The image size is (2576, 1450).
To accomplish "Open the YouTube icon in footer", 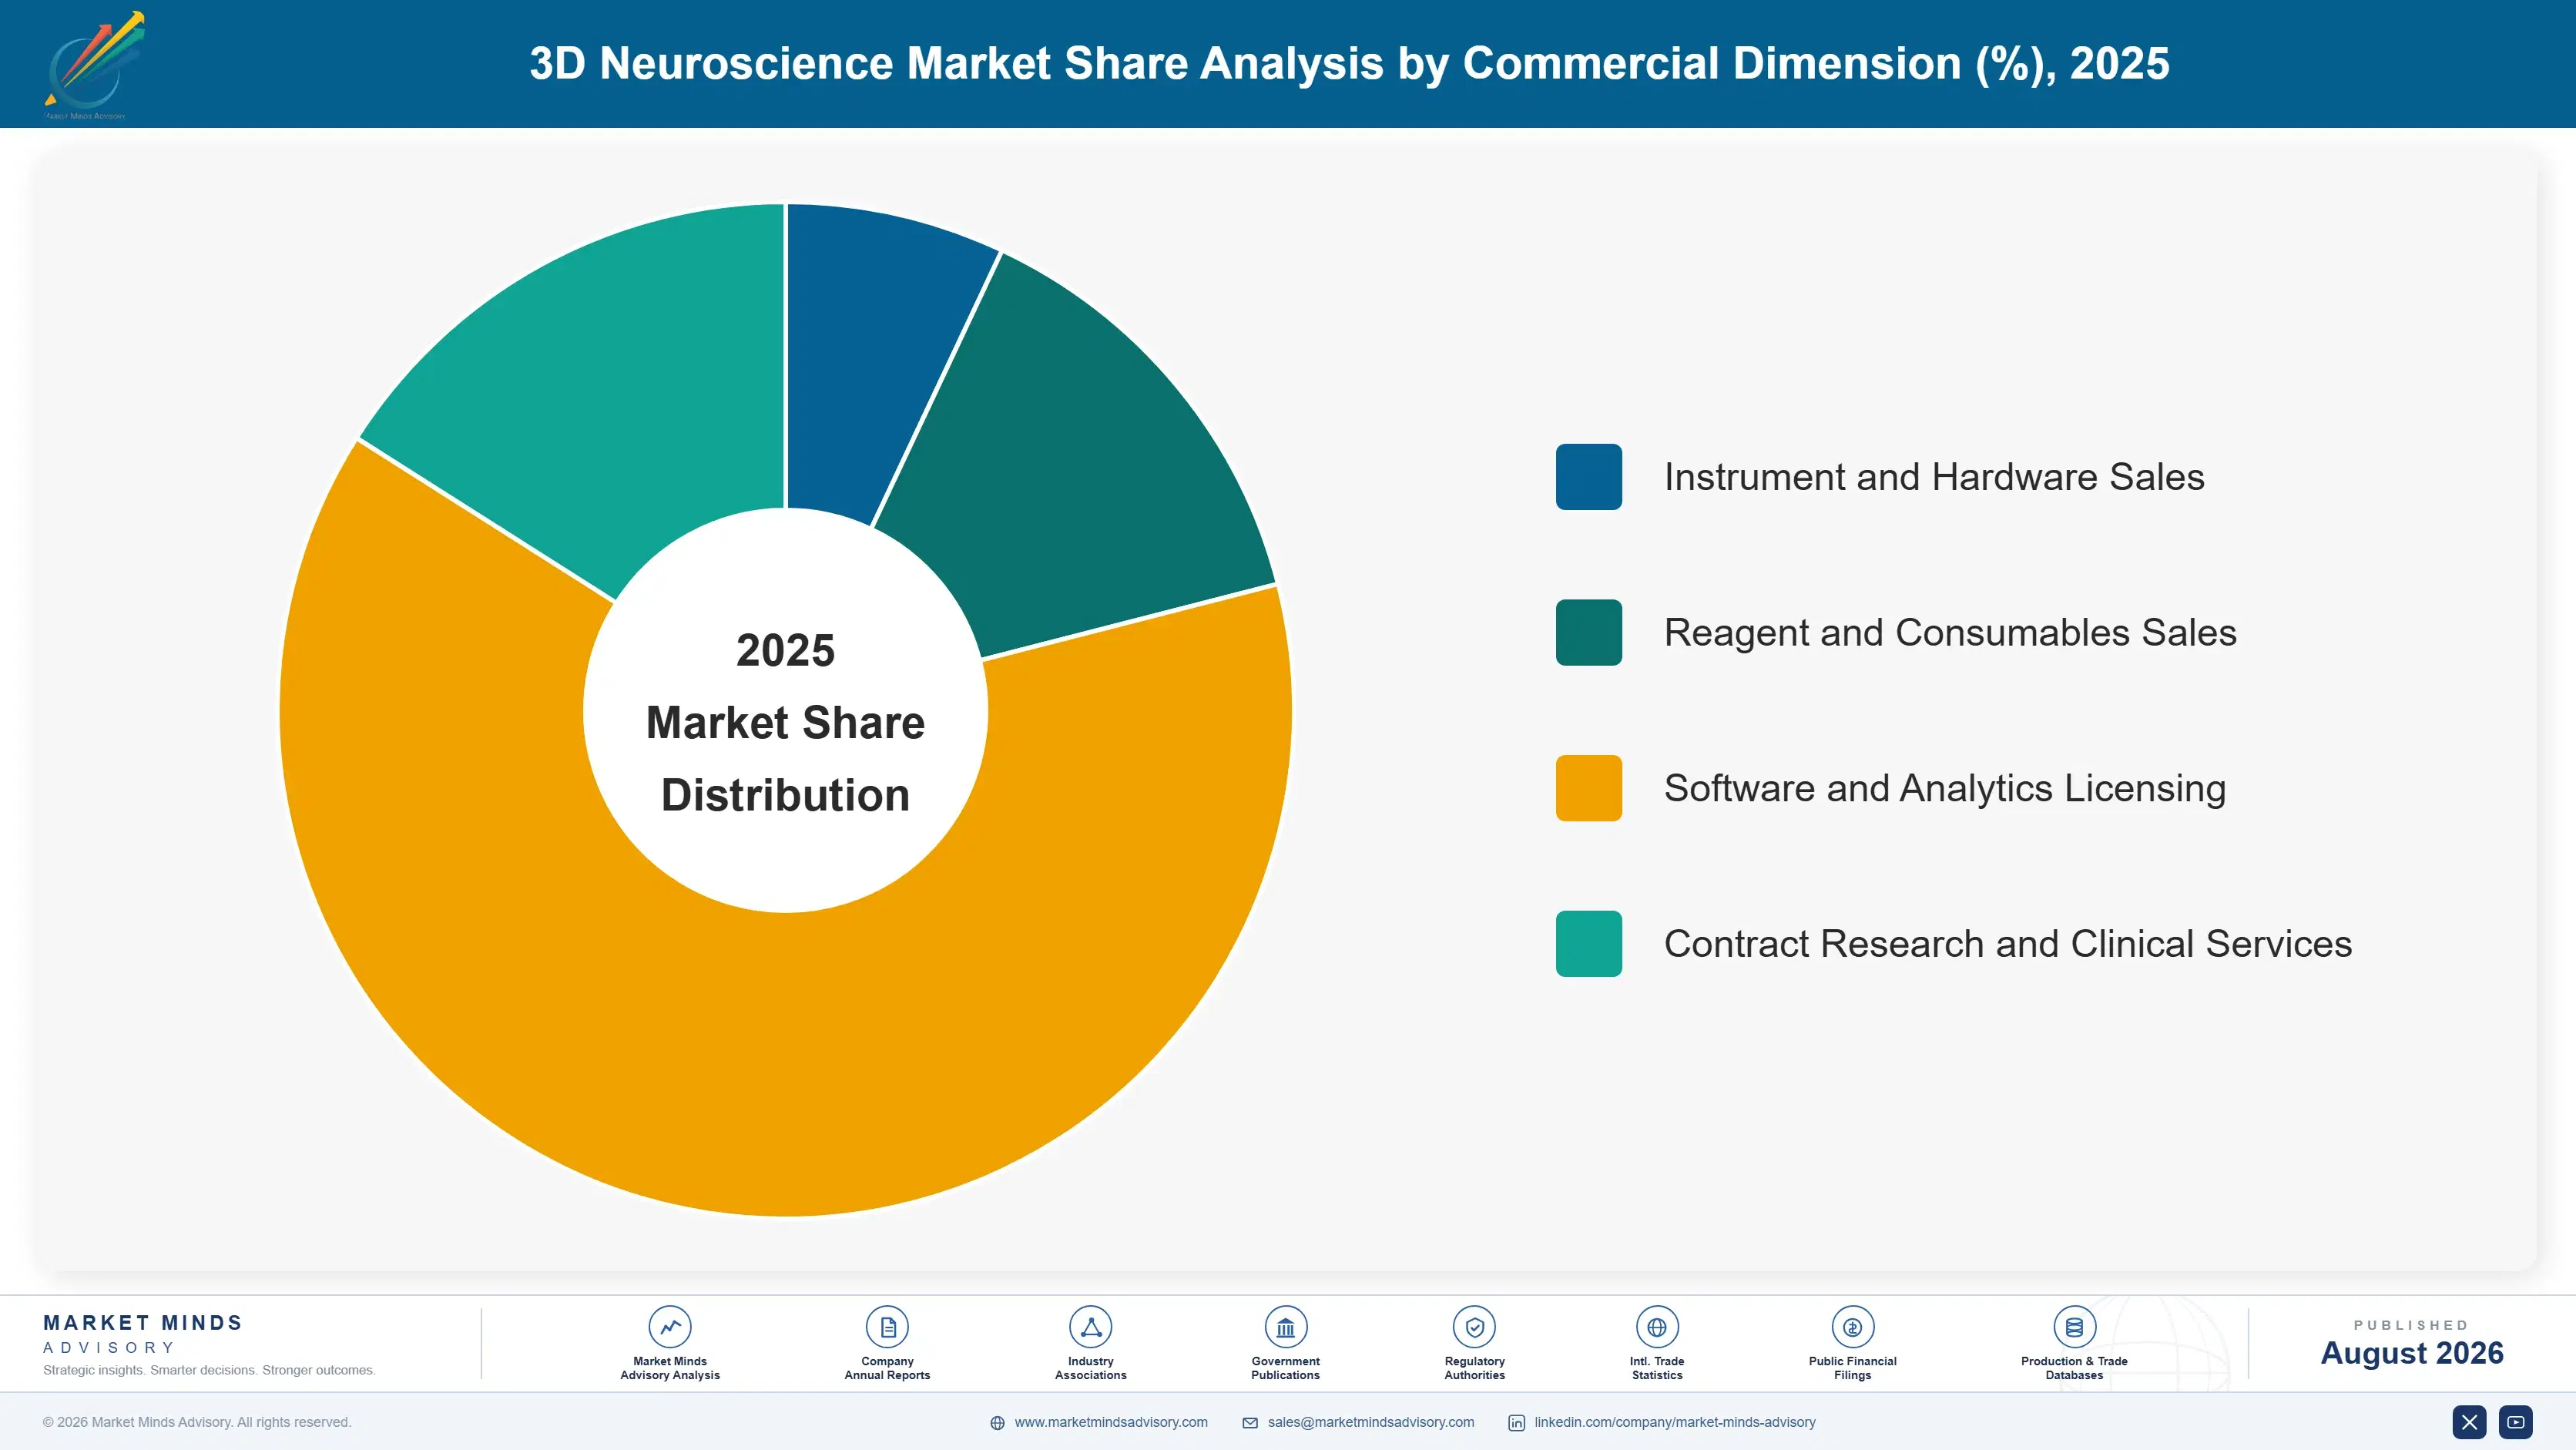I will coord(2516,1422).
